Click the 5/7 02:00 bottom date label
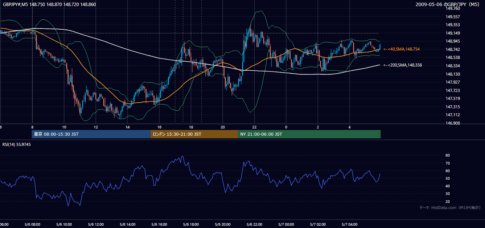This screenshot has height=228, width=485. 318,225
